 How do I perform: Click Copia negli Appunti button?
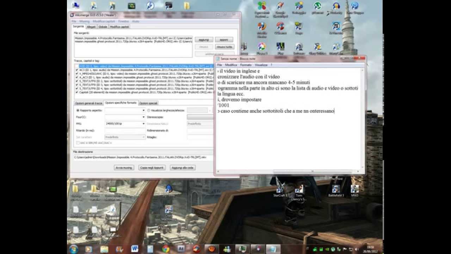pos(152,168)
